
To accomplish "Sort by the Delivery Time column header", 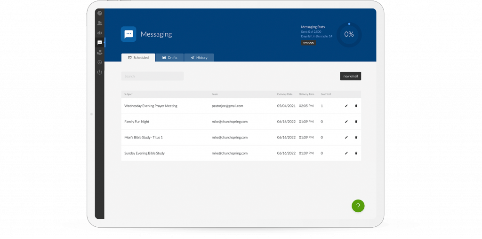I will (306, 94).
